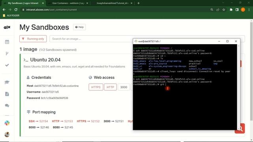The height and width of the screenshot is (142, 253).
Task: Open the extensions puzzle icon
Action: click(x=231, y=9)
